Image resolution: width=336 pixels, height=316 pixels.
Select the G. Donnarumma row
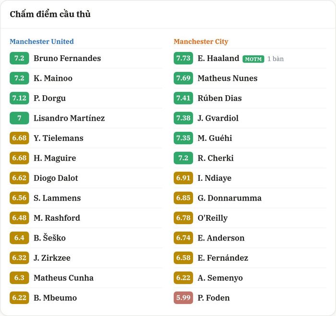pos(250,198)
